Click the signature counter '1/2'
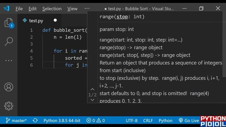Image resolution: width=226 pixels, height=127 pixels. click(93, 95)
